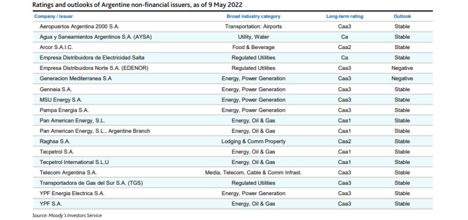Select the "Utility, Water" industry cell
This screenshot has width=468, height=220.
coord(253,37)
